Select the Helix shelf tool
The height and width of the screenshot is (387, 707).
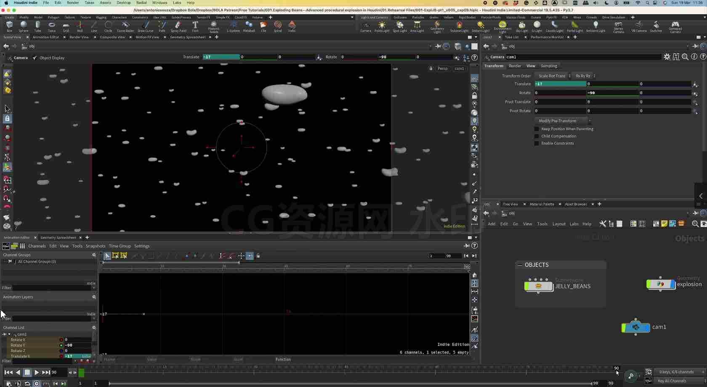click(292, 26)
